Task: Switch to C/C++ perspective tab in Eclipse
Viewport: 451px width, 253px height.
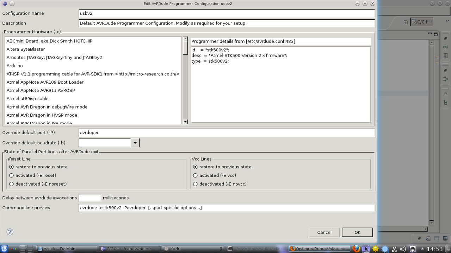Action: 421,22
